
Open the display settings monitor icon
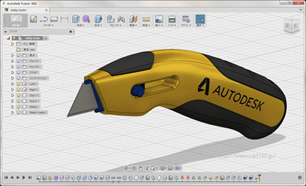pos(162,168)
